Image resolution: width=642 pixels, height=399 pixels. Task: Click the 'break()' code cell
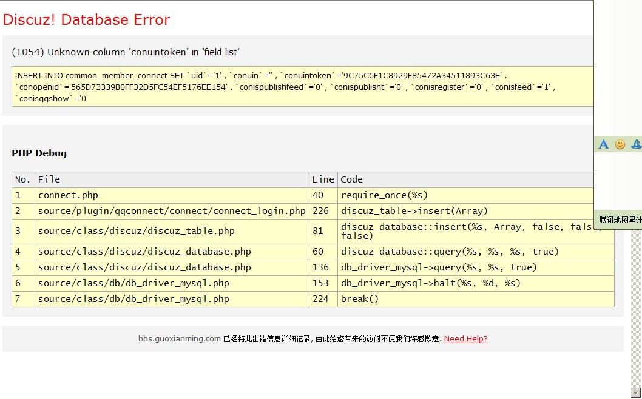[359, 299]
